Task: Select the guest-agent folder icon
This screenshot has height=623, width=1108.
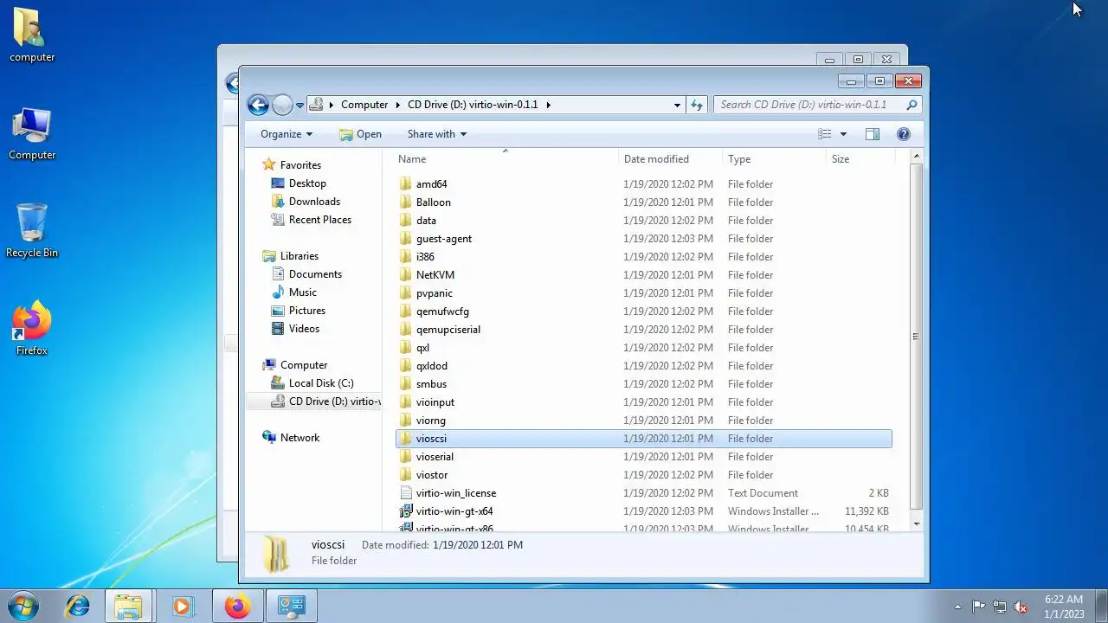Action: pyautogui.click(x=406, y=239)
